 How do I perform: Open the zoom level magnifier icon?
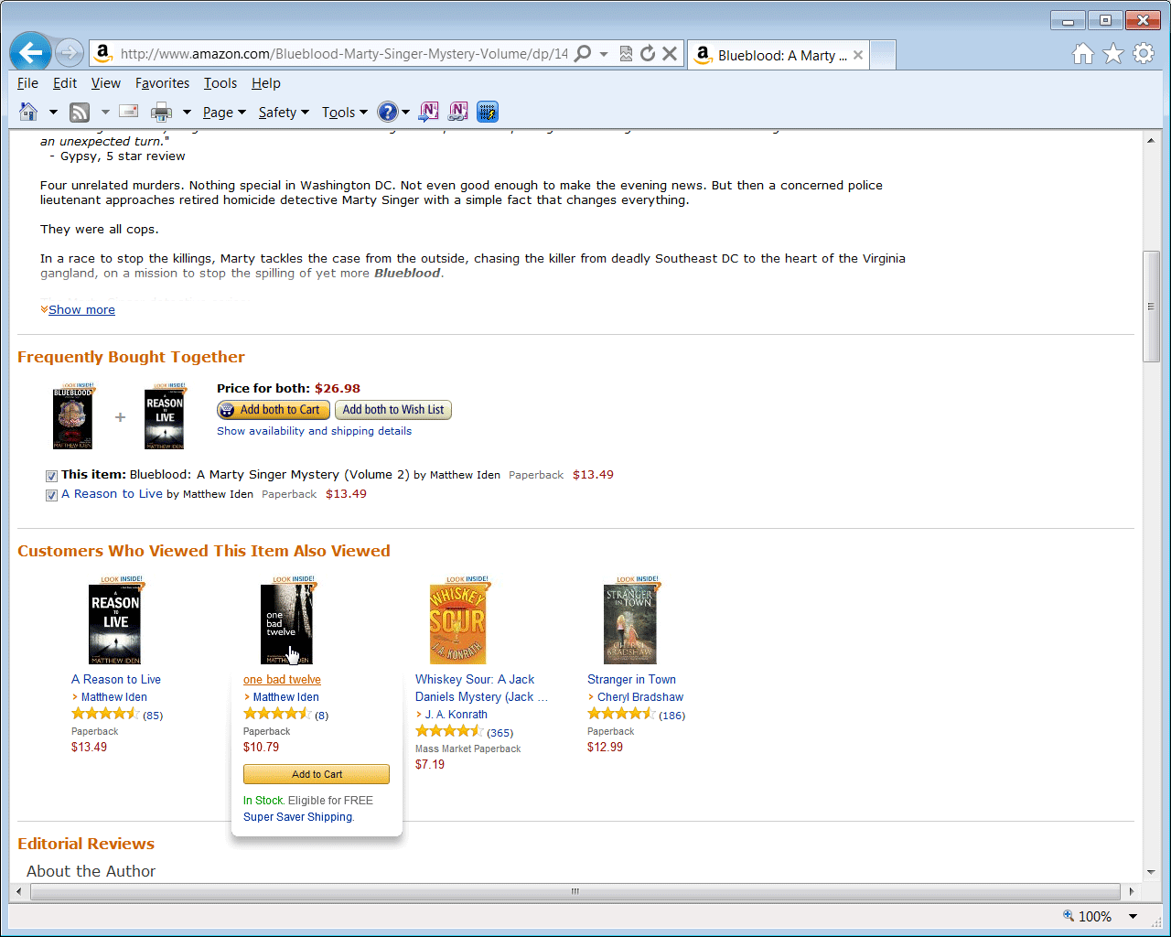pos(1068,916)
